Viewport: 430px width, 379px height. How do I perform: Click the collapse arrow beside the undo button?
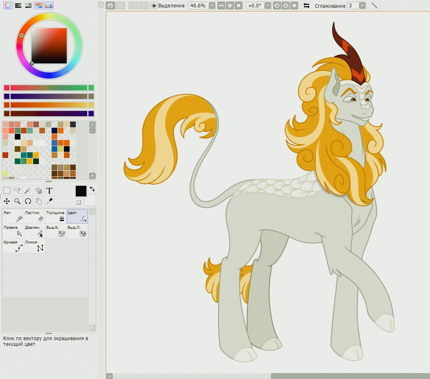(101, 5)
